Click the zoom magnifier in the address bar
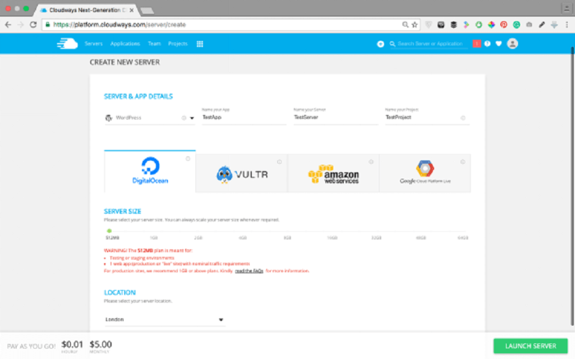The height and width of the screenshot is (359, 575). (x=405, y=25)
